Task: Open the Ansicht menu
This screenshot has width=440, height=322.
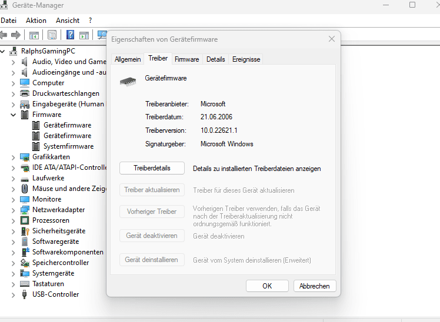Action: point(67,21)
